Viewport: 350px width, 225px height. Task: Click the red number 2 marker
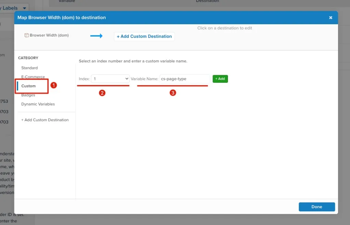tap(102, 93)
